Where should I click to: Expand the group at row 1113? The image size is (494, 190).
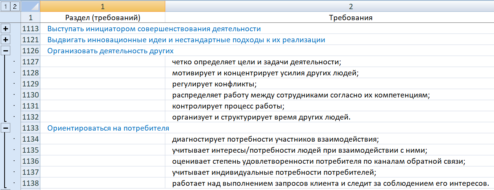pyautogui.click(x=6, y=29)
